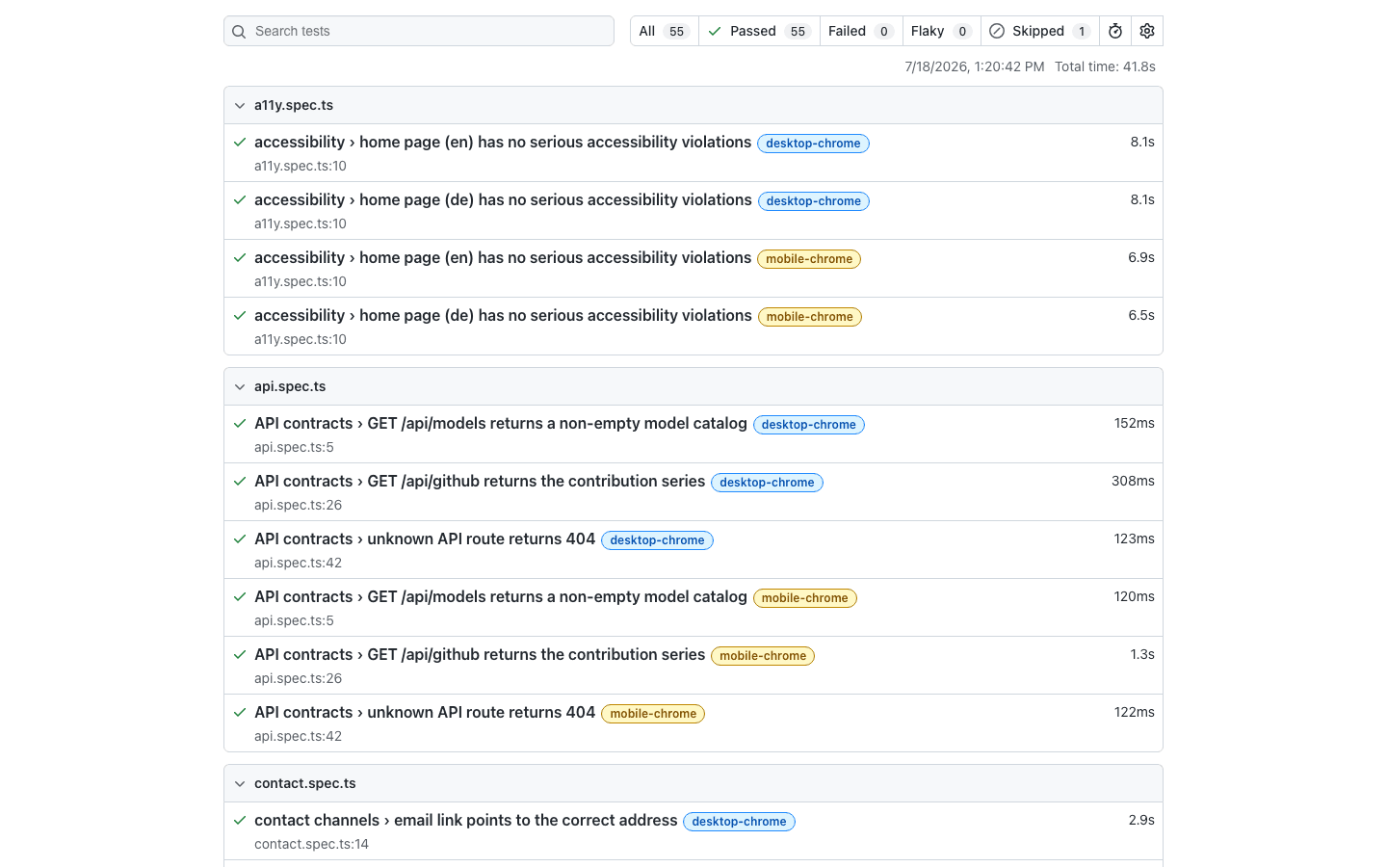Click passed checkmark of 8.1s home page (en) test
Viewport: 1387px width, 867px height.
pos(240,143)
